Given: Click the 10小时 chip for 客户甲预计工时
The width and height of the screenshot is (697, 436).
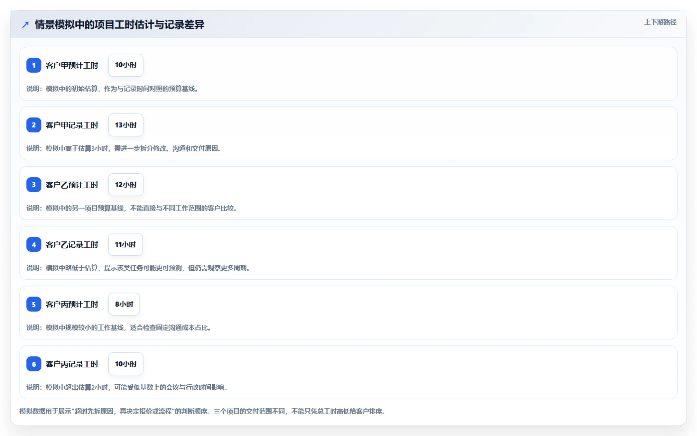Looking at the screenshot, I should [x=126, y=65].
